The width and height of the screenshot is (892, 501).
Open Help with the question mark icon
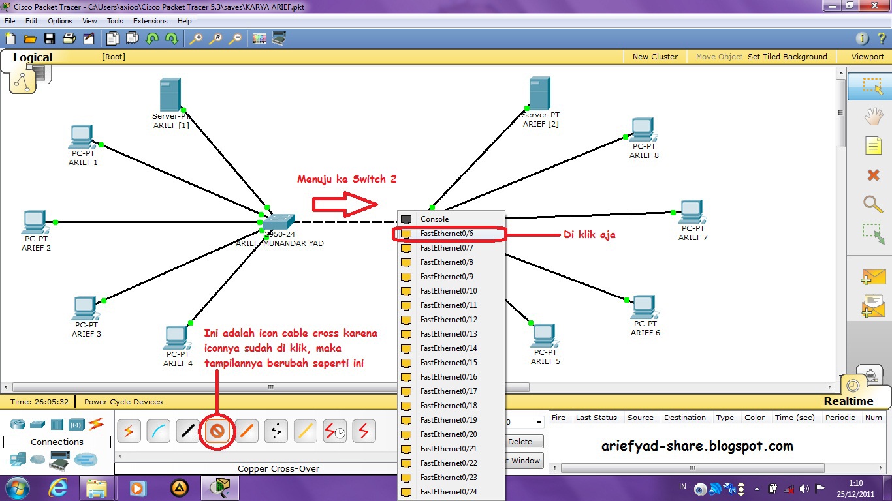pos(881,38)
